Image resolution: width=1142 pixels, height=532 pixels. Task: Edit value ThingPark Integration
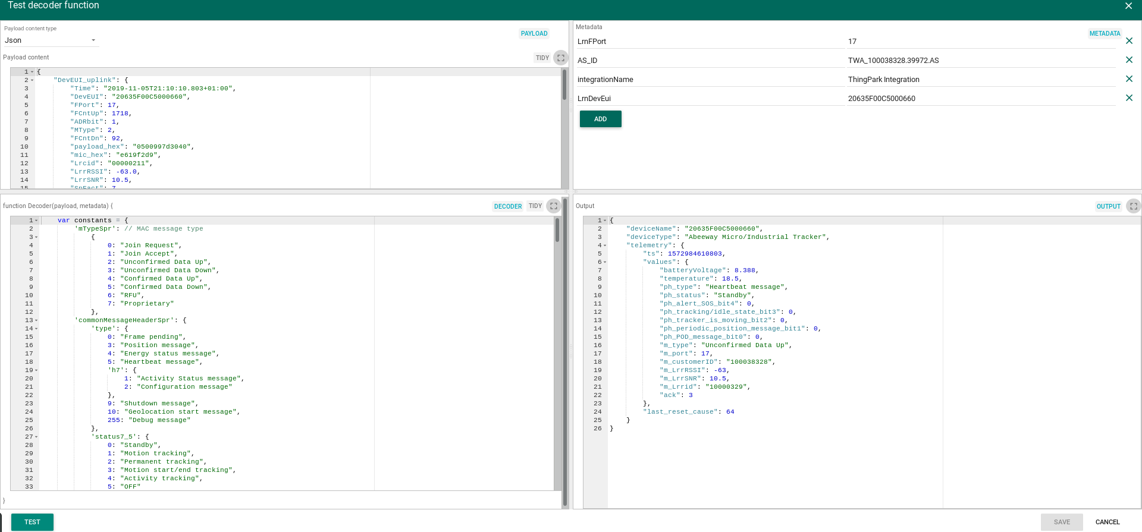[x=981, y=79]
